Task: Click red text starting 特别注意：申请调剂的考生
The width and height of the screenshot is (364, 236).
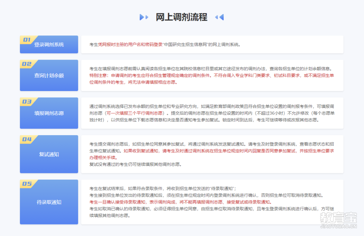Action: pyautogui.click(x=211, y=79)
